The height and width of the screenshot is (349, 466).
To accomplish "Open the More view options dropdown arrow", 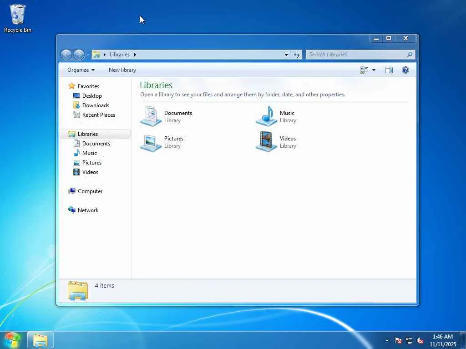I will point(374,70).
